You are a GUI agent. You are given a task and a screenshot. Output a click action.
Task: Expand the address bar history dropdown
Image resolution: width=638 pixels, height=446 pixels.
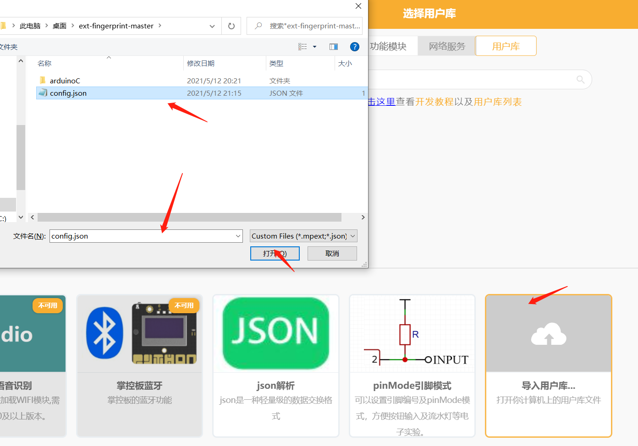212,26
